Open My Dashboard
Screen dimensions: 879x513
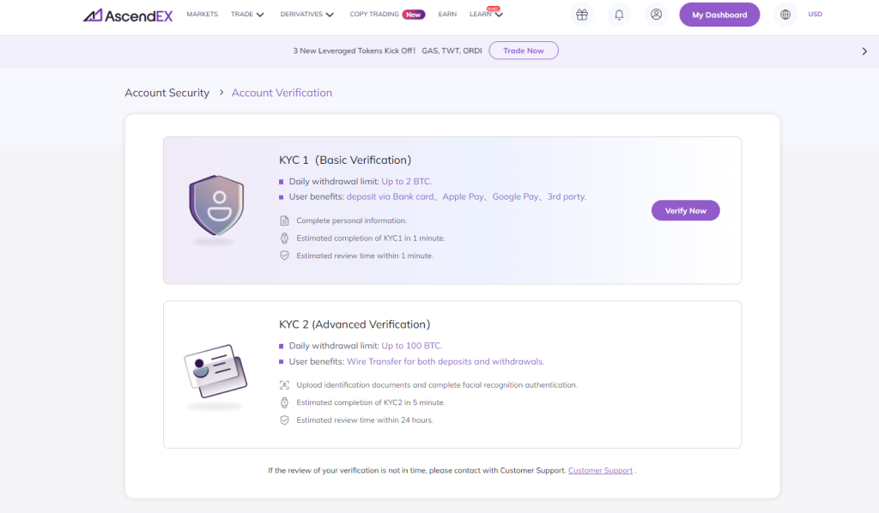point(719,15)
